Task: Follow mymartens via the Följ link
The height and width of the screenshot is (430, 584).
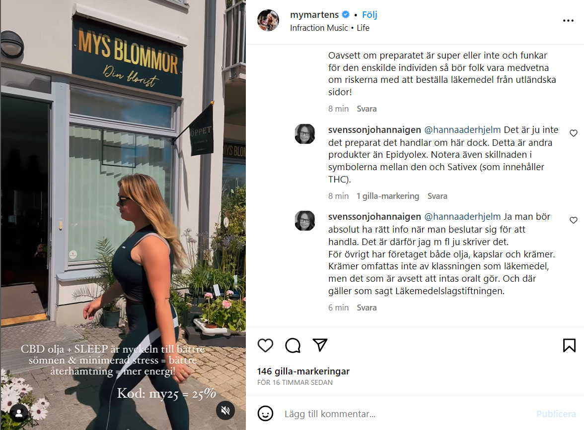Action: [x=369, y=15]
